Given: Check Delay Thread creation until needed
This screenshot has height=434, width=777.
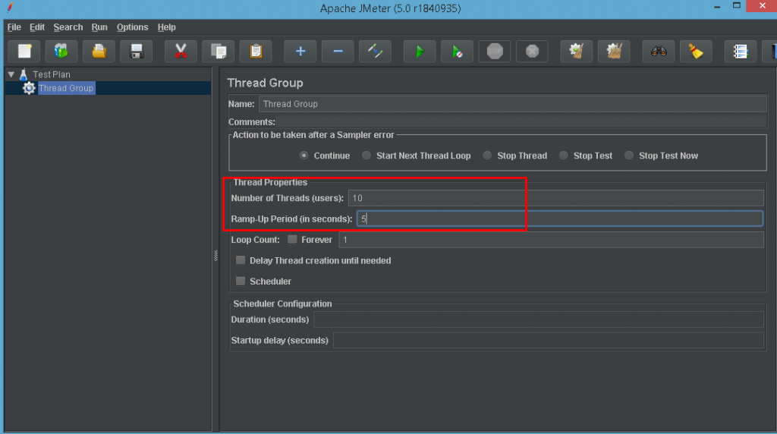Looking at the screenshot, I should tap(241, 260).
